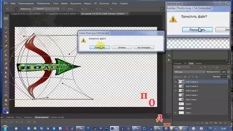Select the Rectangular Marquee tool
This screenshot has height=131, width=233.
pyautogui.click(x=6, y=23)
